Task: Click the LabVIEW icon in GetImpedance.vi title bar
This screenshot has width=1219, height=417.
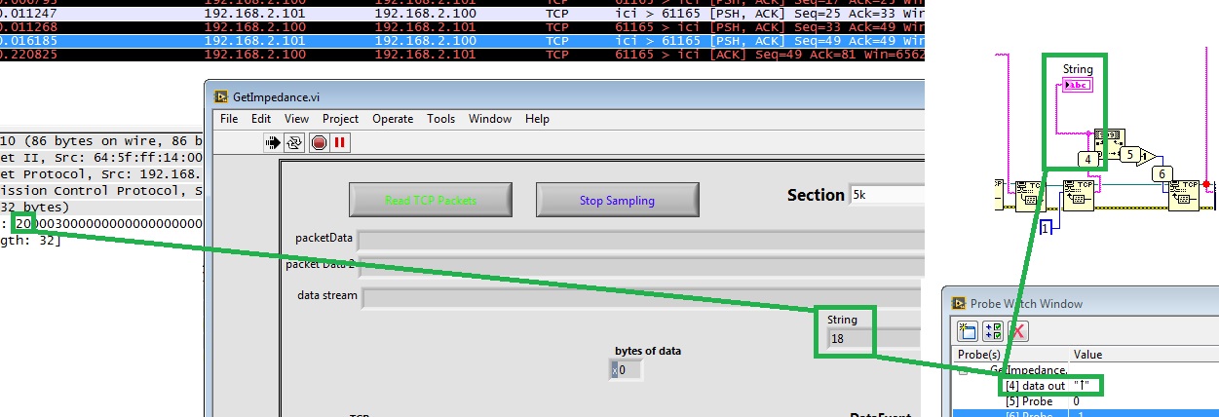Action: coord(221,96)
